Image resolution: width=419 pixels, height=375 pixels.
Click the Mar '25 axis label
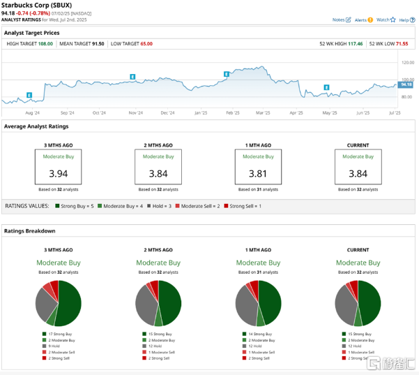pos(263,113)
